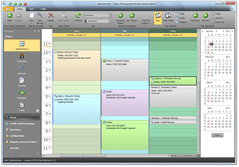
Task: Go to Next Object
Action: 132,17
